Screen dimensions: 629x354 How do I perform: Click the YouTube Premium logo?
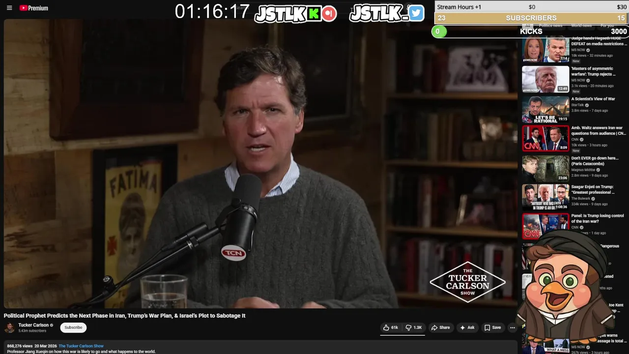point(33,8)
